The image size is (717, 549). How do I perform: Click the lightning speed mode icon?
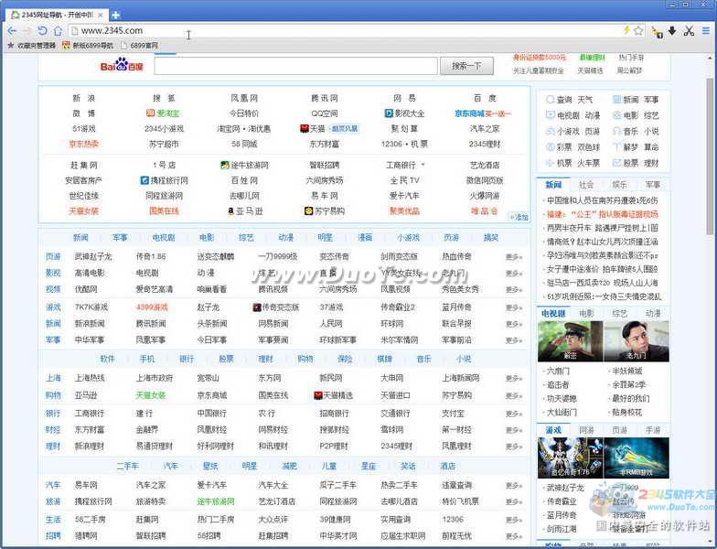click(x=627, y=30)
